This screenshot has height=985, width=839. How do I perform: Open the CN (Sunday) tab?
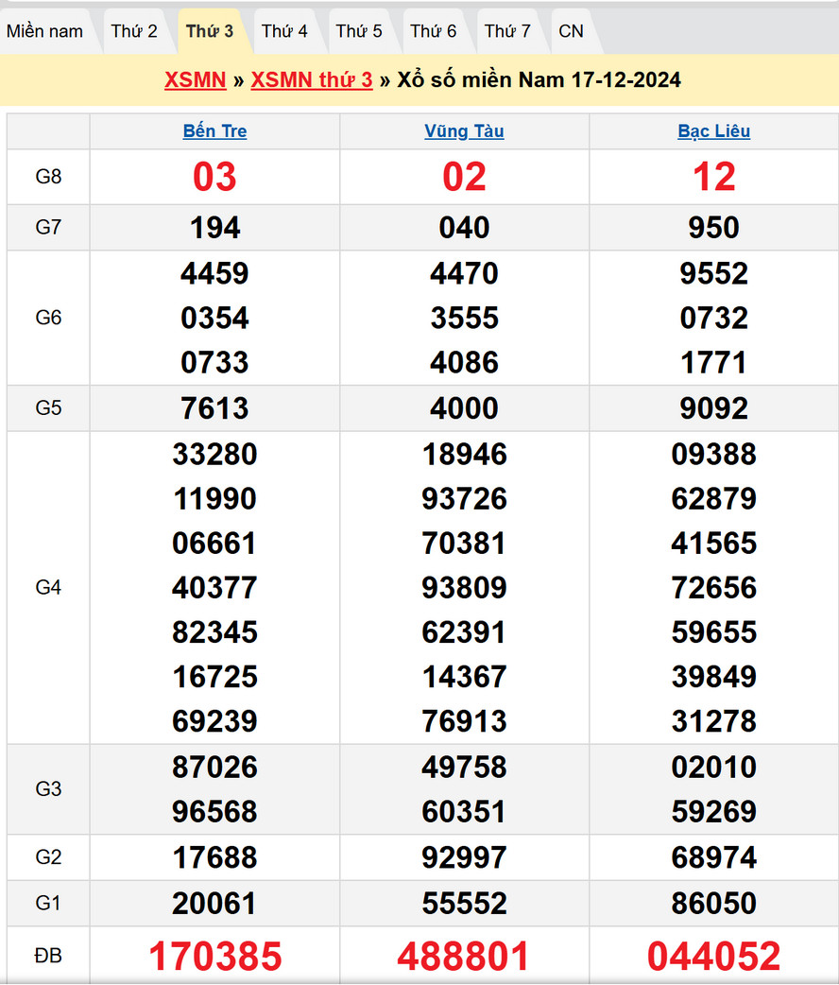point(571,29)
